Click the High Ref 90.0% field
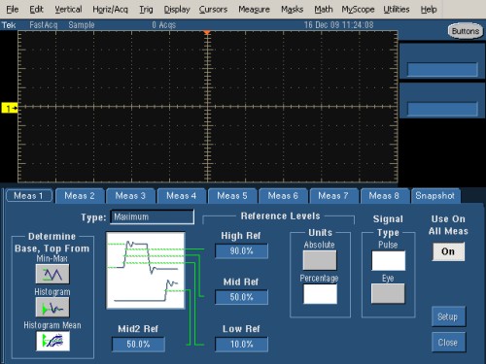The height and width of the screenshot is (364, 486). [241, 251]
